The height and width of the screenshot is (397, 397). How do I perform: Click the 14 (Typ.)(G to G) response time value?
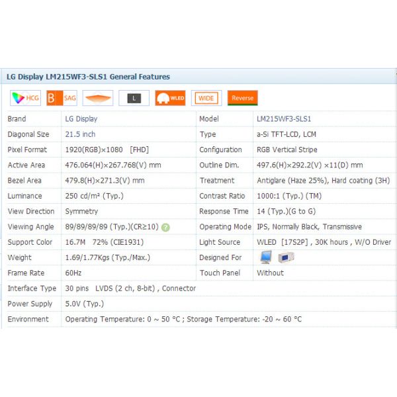pyautogui.click(x=286, y=212)
